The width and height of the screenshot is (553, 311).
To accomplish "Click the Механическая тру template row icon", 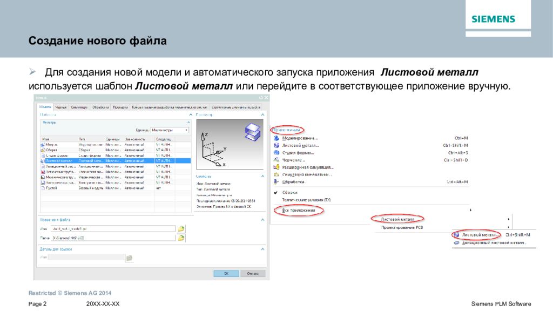I will [x=43, y=177].
